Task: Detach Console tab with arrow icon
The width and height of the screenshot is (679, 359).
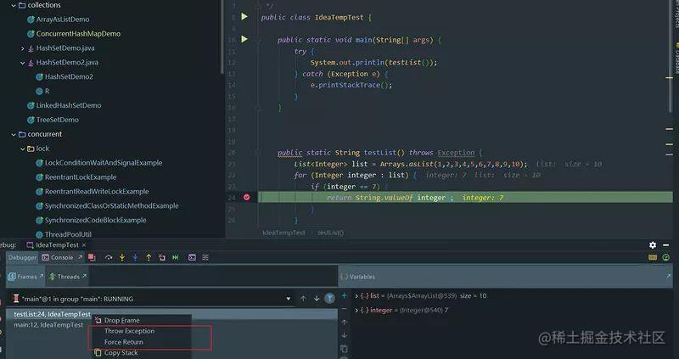Action: 80,257
